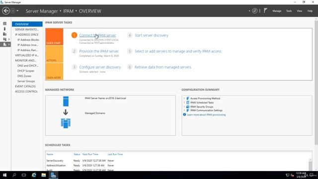
Task: Open the Local Server icon in left rail
Action: point(4,29)
